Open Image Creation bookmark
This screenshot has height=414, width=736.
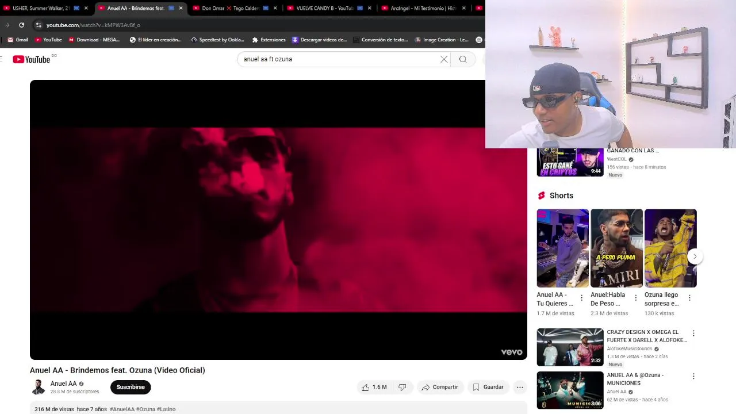(x=442, y=40)
